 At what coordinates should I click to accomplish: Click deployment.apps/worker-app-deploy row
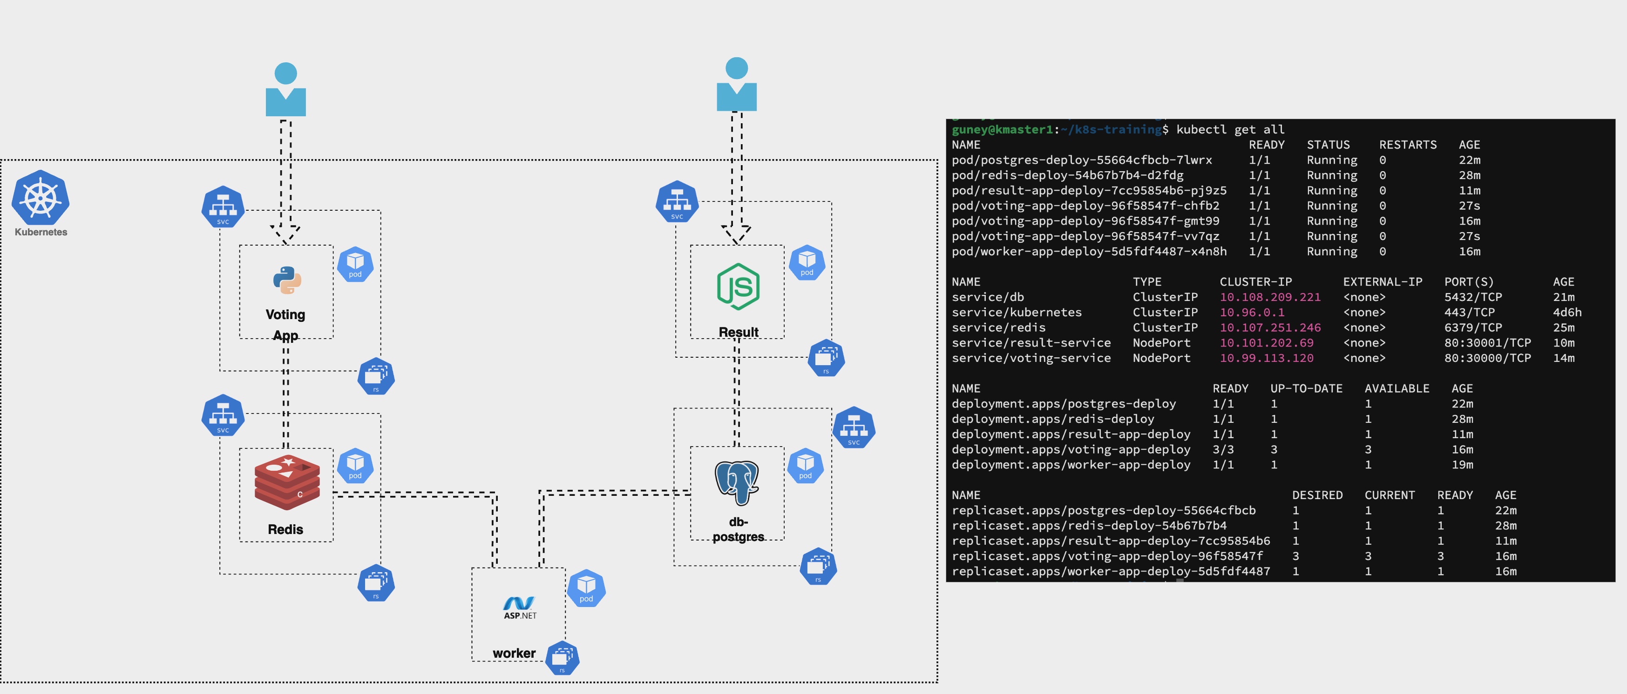point(1213,464)
